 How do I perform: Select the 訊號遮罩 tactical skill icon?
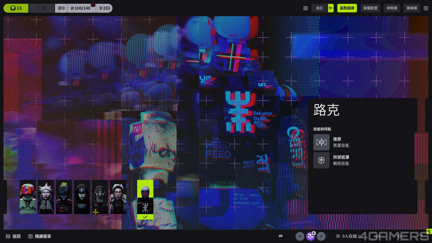(x=321, y=160)
